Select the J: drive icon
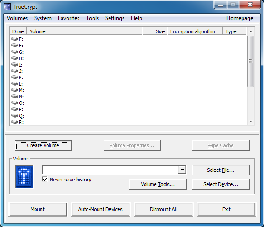Image resolution: width=264 pixels, height=227 pixels. [15, 71]
